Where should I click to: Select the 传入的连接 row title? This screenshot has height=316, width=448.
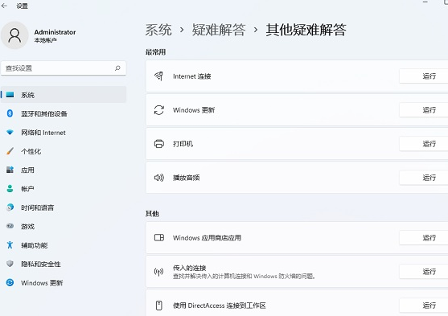pyautogui.click(x=190, y=268)
